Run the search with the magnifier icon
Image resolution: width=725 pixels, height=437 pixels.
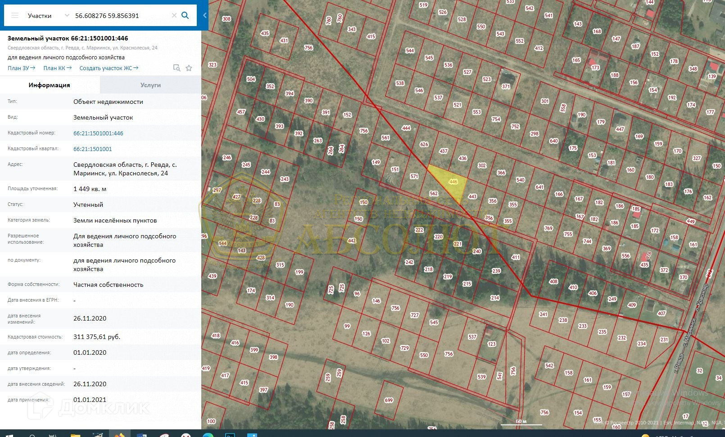pyautogui.click(x=185, y=15)
